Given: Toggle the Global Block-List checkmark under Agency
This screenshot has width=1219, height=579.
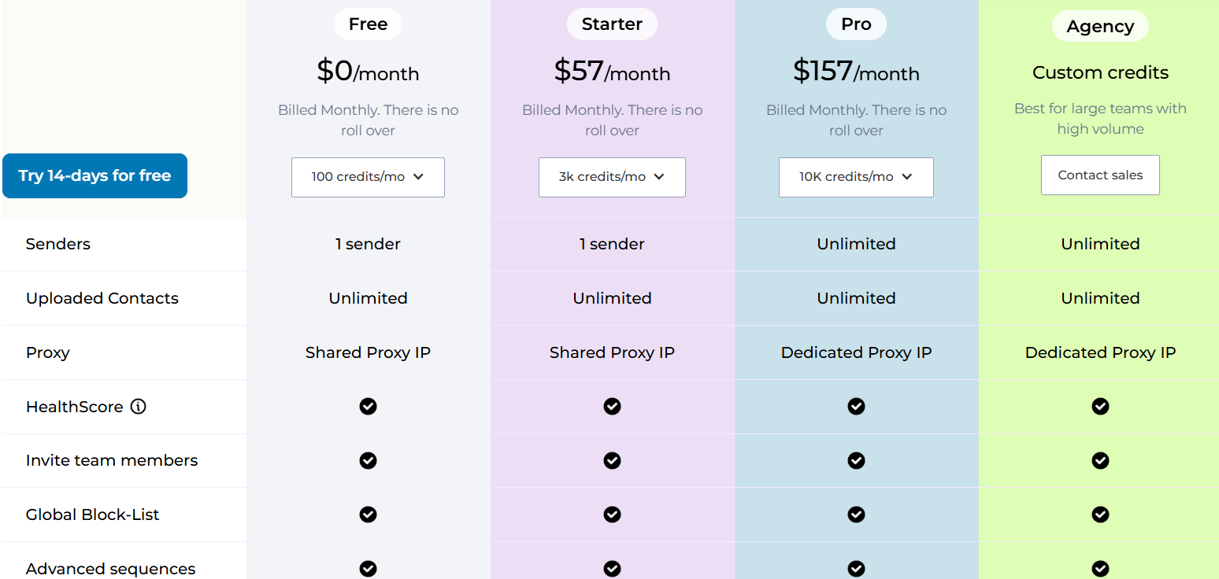Looking at the screenshot, I should pos(1100,514).
